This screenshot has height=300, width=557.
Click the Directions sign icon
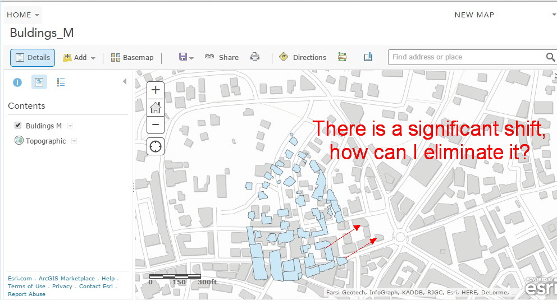tap(284, 57)
